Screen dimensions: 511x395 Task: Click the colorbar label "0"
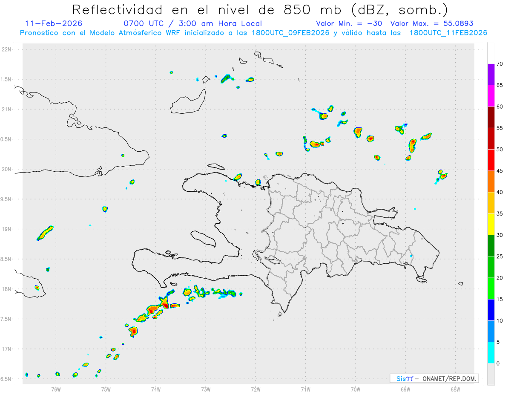pyautogui.click(x=498, y=363)
